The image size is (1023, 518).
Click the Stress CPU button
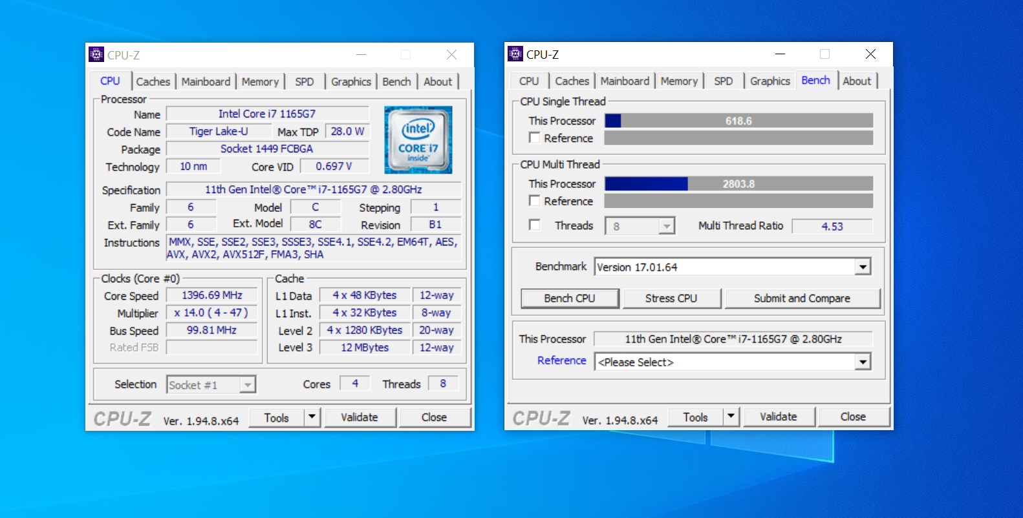pos(671,298)
